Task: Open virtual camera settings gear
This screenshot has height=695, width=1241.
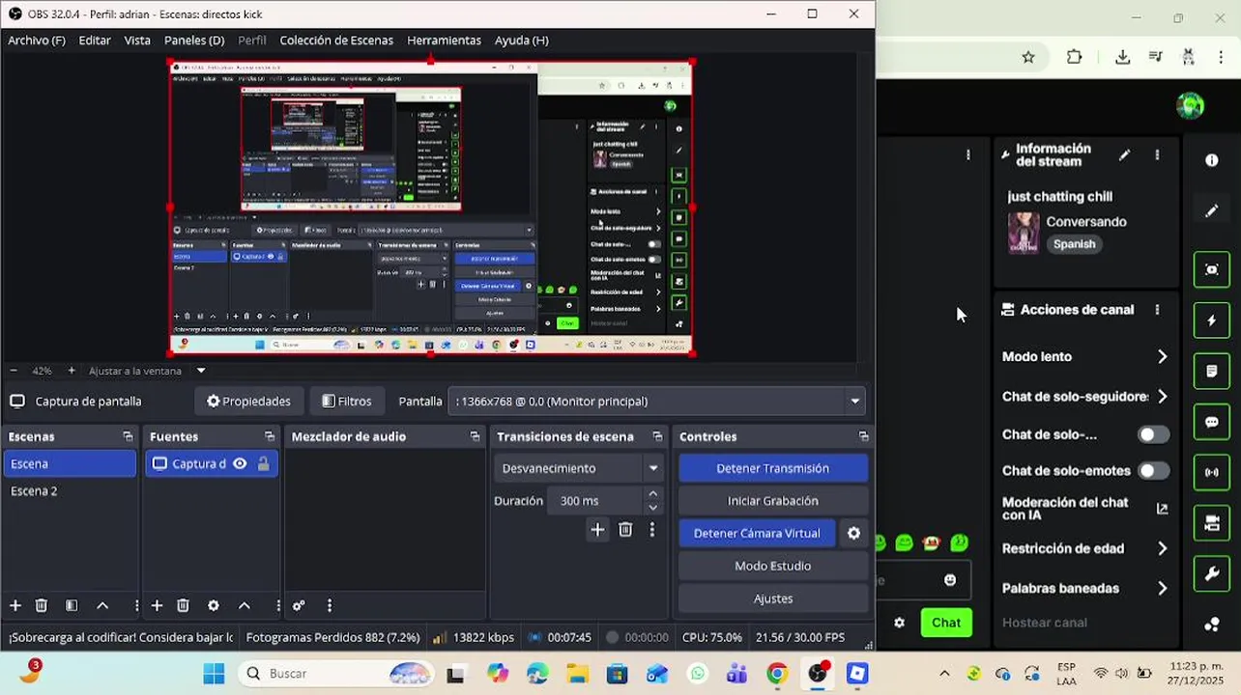Action: pyautogui.click(x=853, y=533)
